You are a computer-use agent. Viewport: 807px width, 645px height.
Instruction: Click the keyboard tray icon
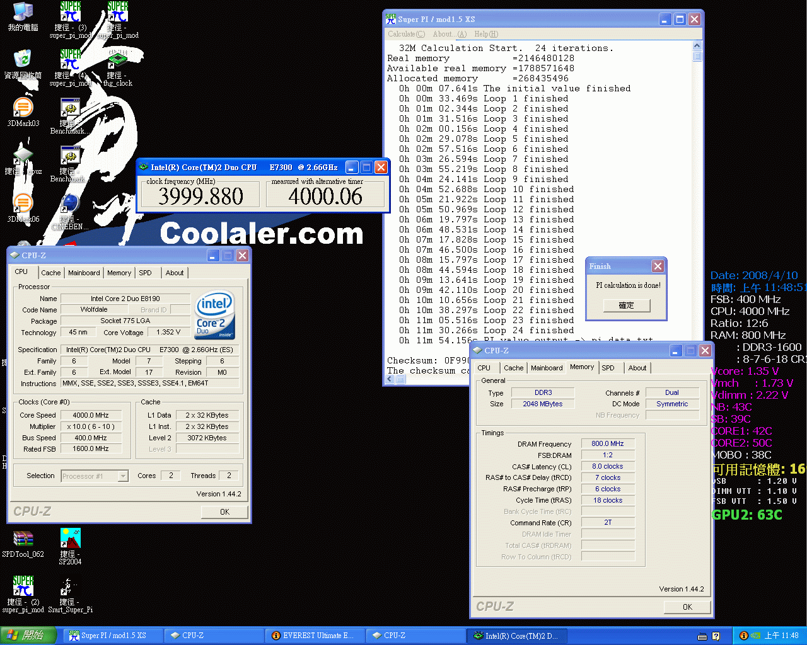coord(702,636)
